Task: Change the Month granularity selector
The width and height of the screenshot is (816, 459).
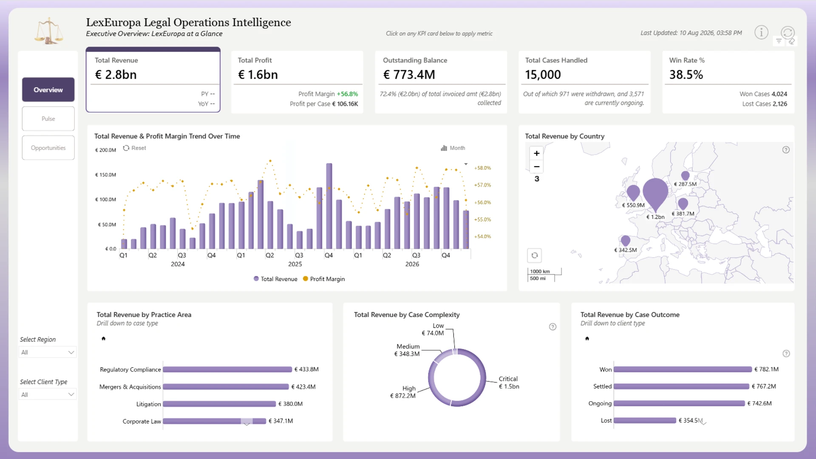Action: click(453, 148)
